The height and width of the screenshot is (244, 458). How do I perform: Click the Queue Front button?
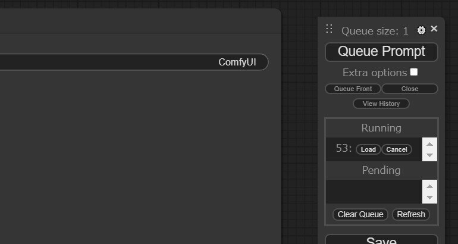coord(353,89)
